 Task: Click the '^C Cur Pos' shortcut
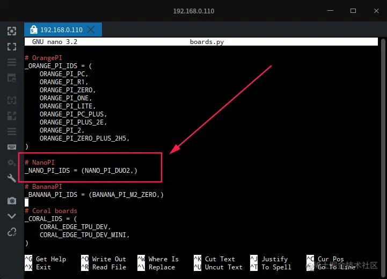(x=325, y=259)
